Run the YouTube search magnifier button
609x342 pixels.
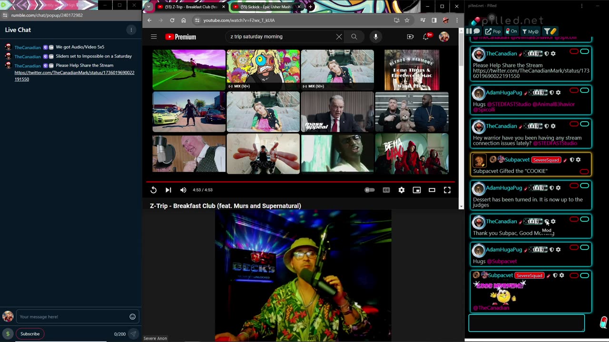[354, 37]
